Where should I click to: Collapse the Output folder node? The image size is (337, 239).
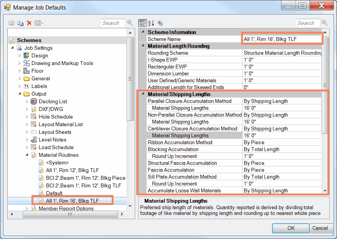pos(20,94)
